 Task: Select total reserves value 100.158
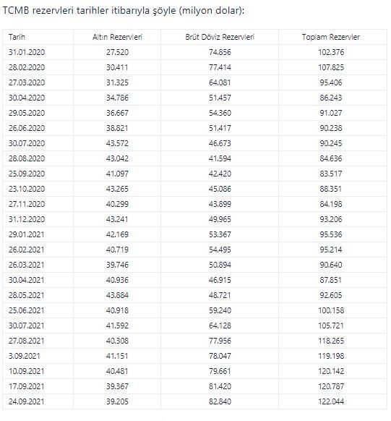[331, 310]
